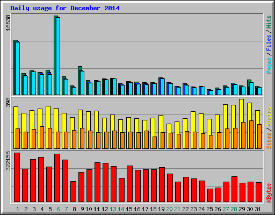
Task: Click day label 19 on the x-axis
Action: (161, 209)
